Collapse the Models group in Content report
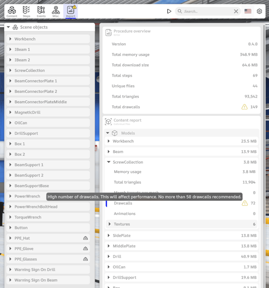Image resolution: width=269 pixels, height=288 pixels. coord(108,133)
